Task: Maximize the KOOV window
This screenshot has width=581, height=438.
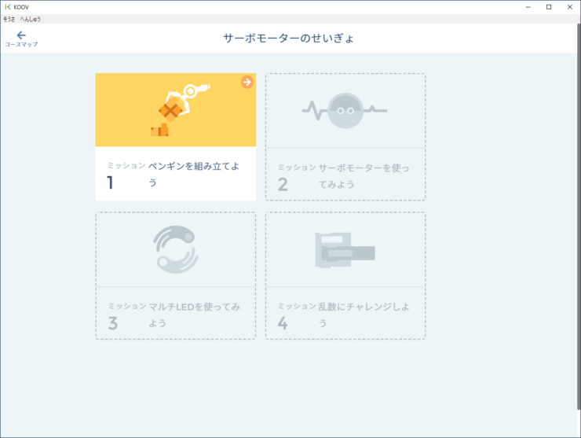Action: [x=549, y=7]
